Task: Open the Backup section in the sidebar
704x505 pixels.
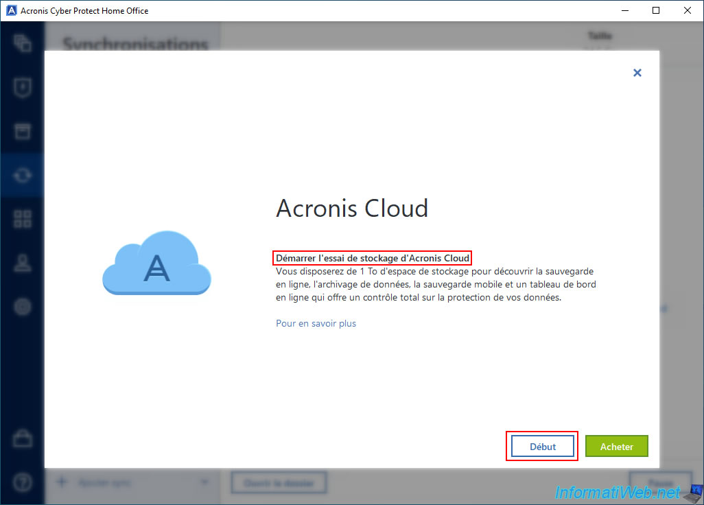Action: (x=22, y=43)
